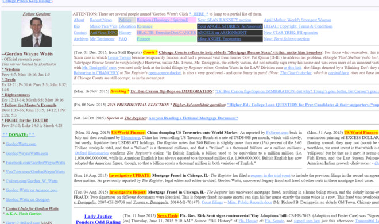
Task: Open the Oxford Dictionaries link
Action: point(91,153)
